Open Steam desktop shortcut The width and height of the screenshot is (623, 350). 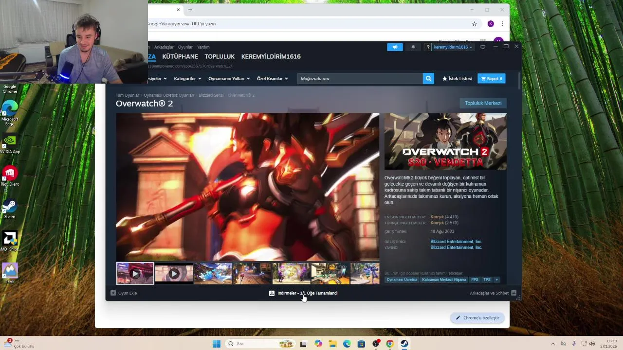tap(10, 209)
